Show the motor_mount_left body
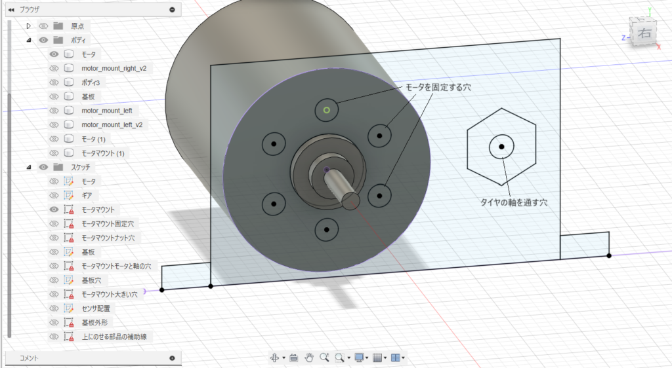672x368 pixels. point(54,110)
